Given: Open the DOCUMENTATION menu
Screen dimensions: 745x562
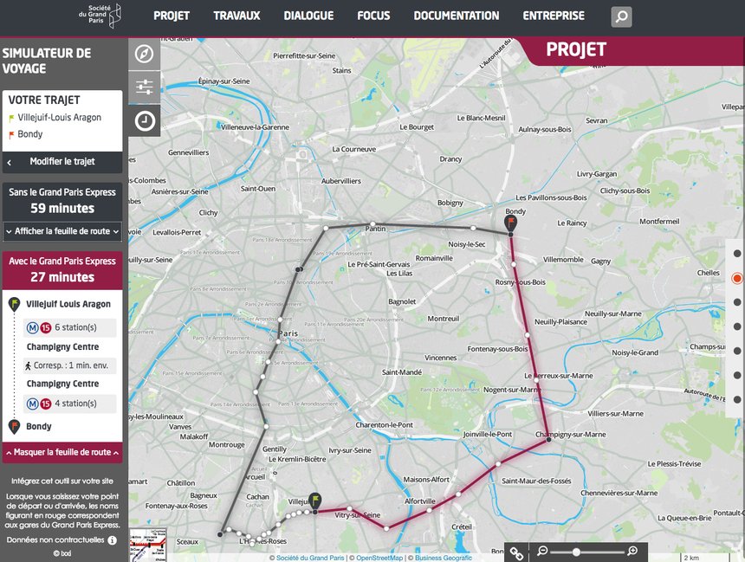Looking at the screenshot, I should [x=457, y=16].
